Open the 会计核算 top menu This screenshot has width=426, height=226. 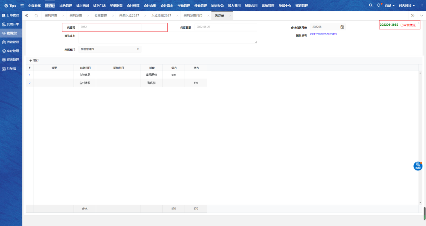[133, 6]
